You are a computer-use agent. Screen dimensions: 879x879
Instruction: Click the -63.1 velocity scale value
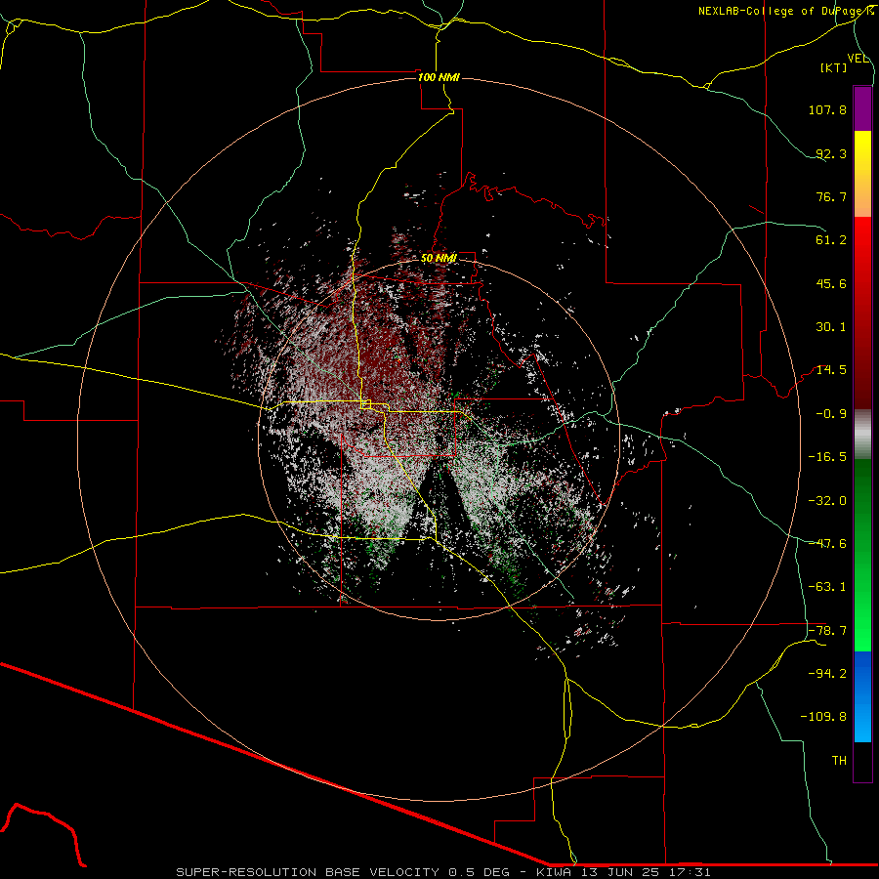pos(827,587)
